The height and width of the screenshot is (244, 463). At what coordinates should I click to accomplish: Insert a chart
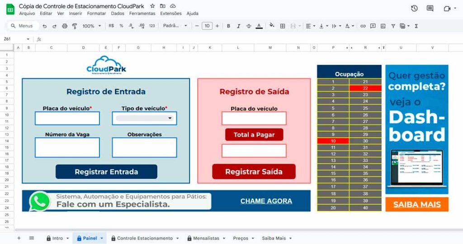383,26
